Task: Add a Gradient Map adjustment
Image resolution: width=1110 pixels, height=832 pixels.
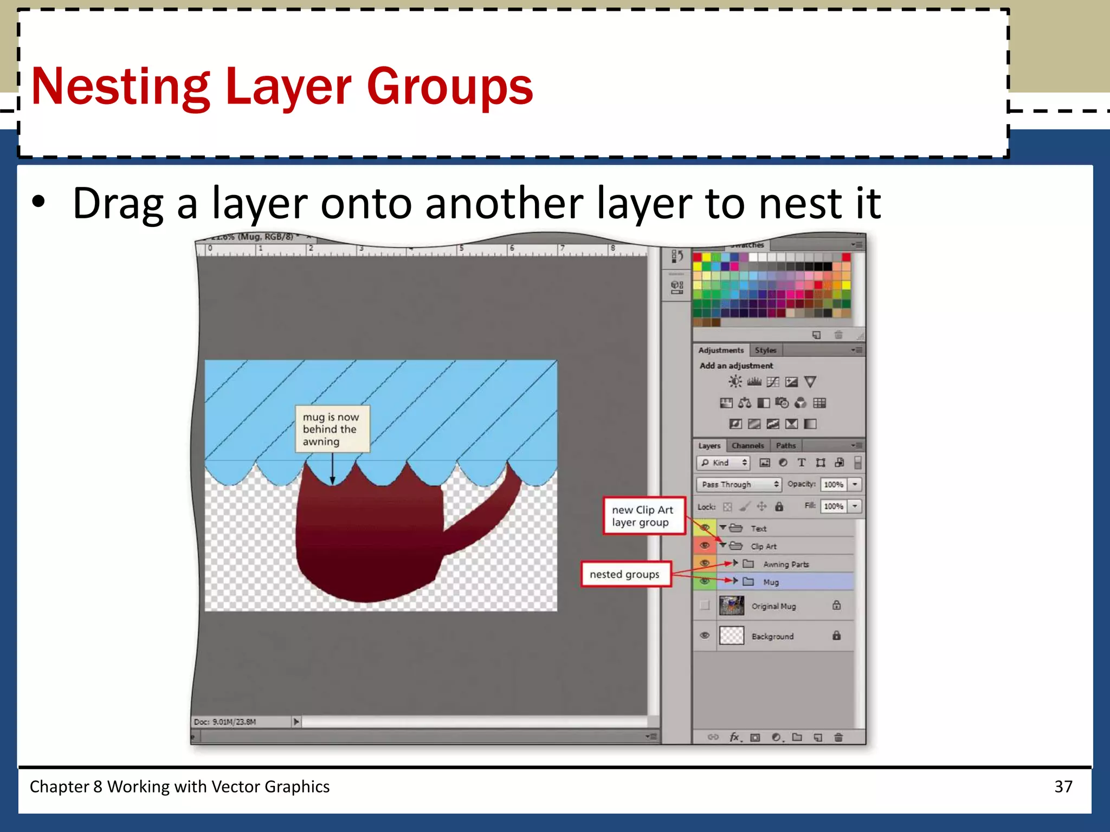Action: pos(810,424)
